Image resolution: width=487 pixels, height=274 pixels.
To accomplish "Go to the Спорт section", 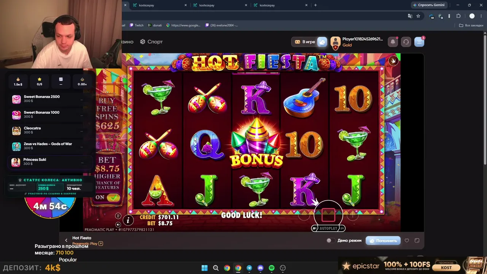I will pos(151,42).
